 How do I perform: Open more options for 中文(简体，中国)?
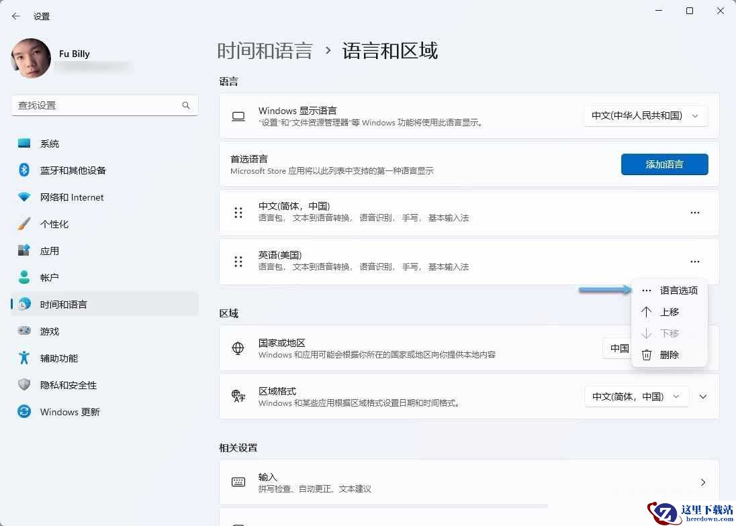694,213
